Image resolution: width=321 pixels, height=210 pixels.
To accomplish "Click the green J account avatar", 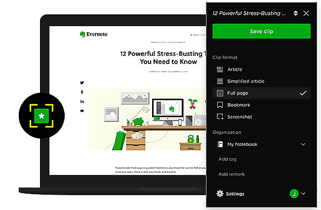I will (294, 194).
